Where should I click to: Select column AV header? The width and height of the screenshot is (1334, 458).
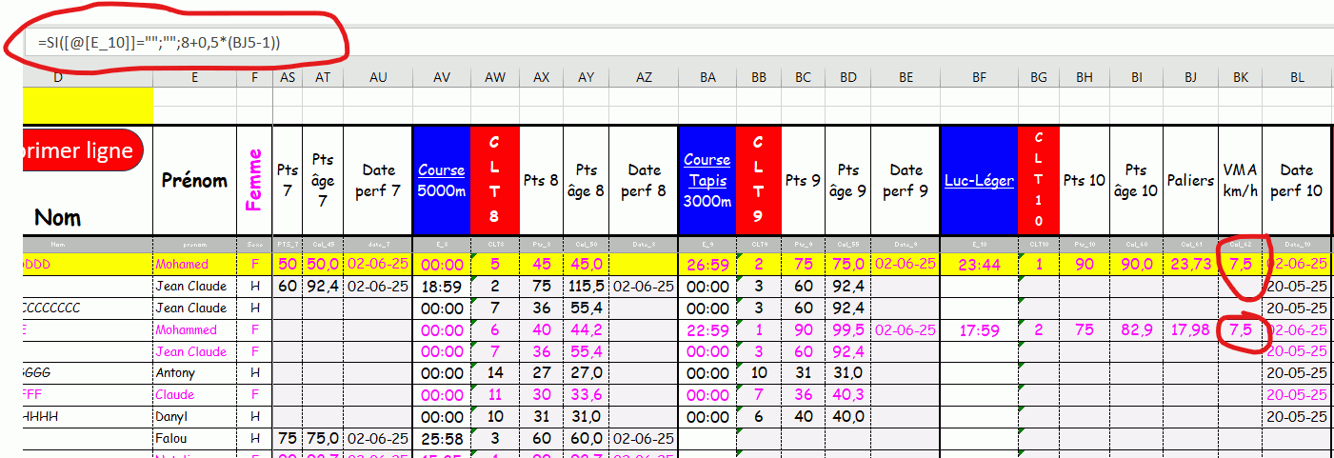pyautogui.click(x=441, y=77)
